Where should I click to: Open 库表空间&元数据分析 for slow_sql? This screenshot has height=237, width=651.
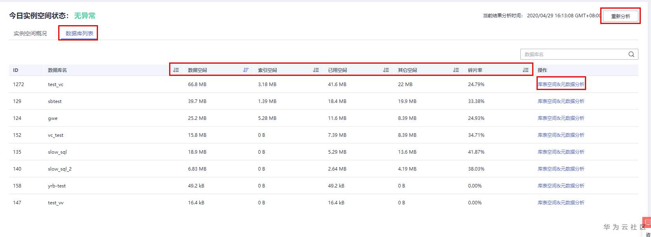tap(561, 152)
